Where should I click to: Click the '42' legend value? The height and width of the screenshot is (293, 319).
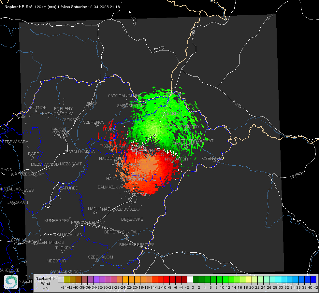click(x=316, y=287)
